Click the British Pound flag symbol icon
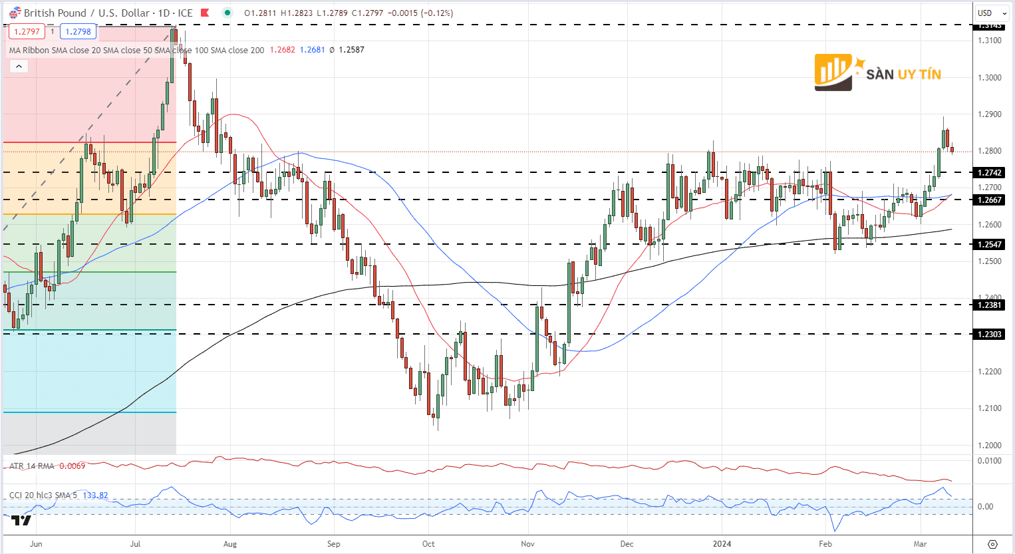 pyautogui.click(x=15, y=13)
